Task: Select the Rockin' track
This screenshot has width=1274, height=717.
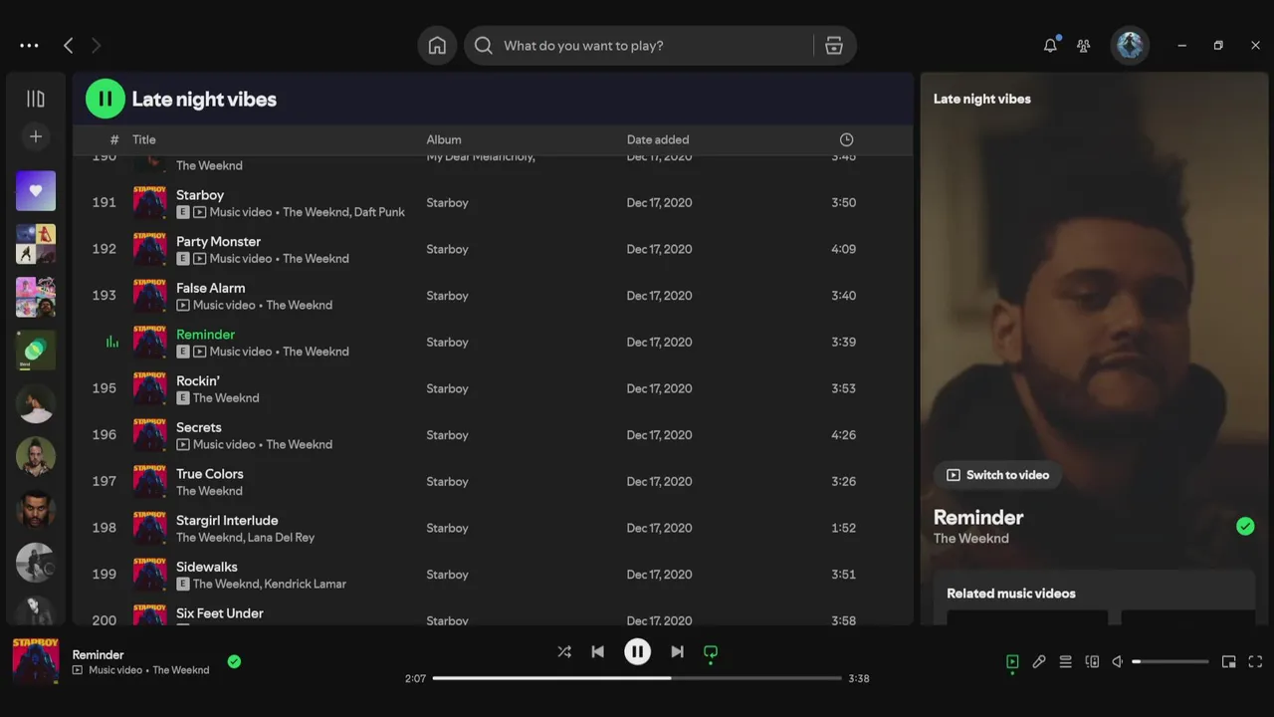Action: (x=198, y=380)
